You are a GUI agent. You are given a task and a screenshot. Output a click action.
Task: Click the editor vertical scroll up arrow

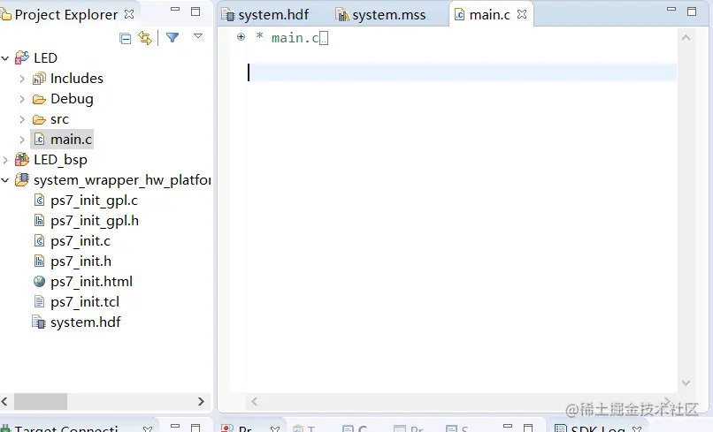(686, 38)
